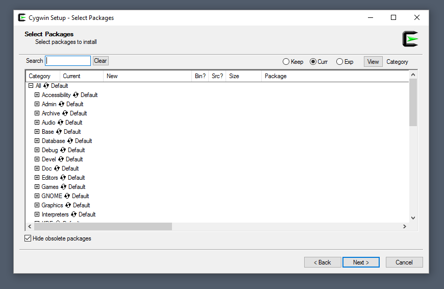Click the vertical scrollbar thumb
Image resolution: width=444 pixels, height=289 pixels.
pos(413,103)
